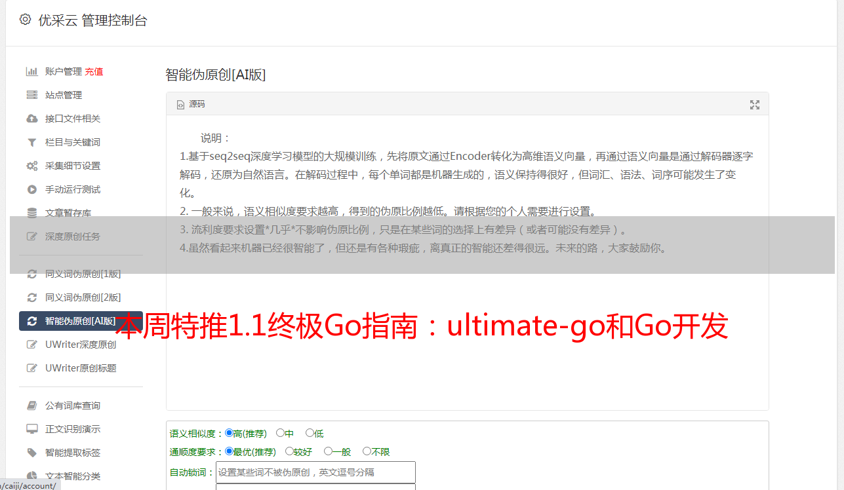Screen dimensions: 844x490
Task: Click the bar chart icon for 账户管理
Action: point(31,71)
